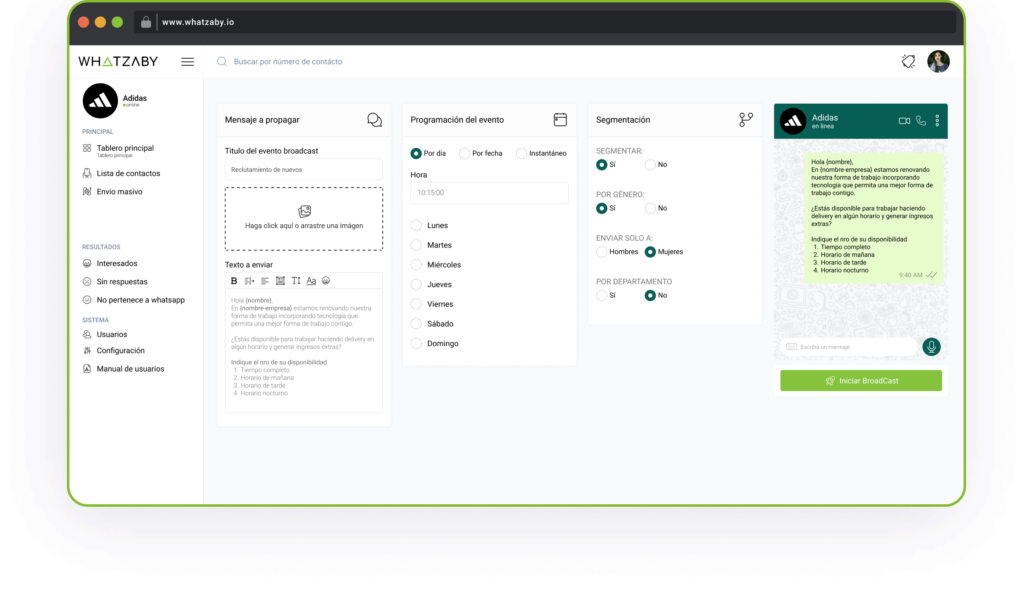1033x603 pixels.
Task: Select the Por fecha scheduling option
Action: tap(464, 153)
